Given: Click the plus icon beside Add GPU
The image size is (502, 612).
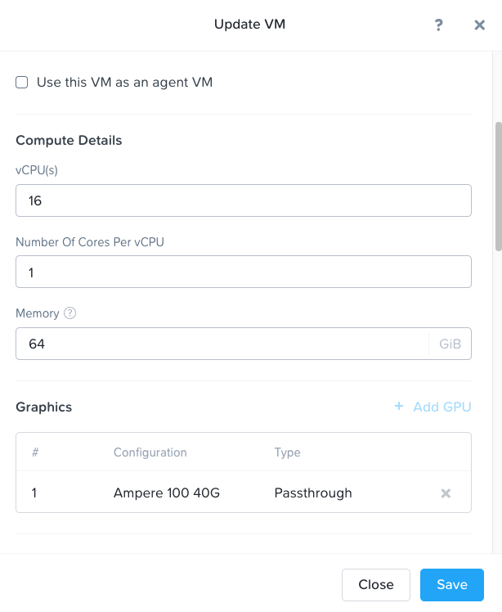Looking at the screenshot, I should 399,407.
